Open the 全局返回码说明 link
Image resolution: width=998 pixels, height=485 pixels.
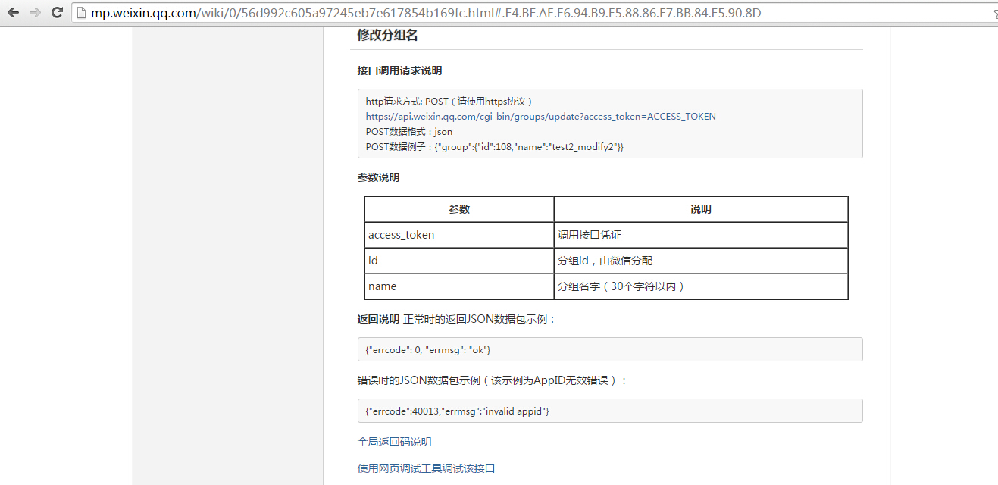pyautogui.click(x=394, y=442)
